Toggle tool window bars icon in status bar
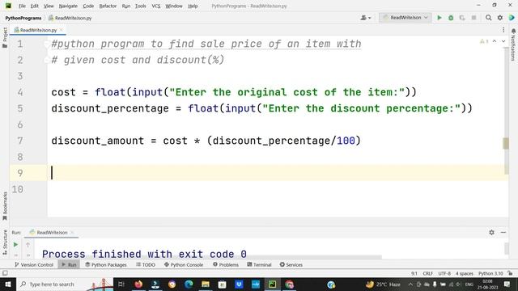This screenshot has width=518, height=291. tap(5, 273)
